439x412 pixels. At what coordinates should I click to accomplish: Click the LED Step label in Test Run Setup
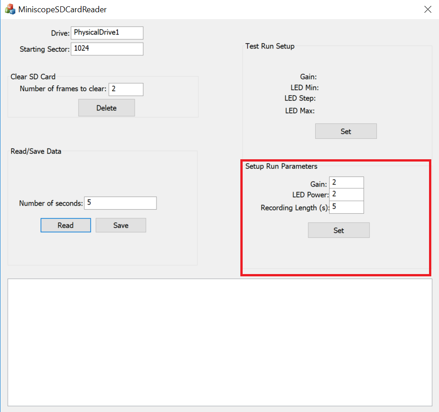(300, 98)
